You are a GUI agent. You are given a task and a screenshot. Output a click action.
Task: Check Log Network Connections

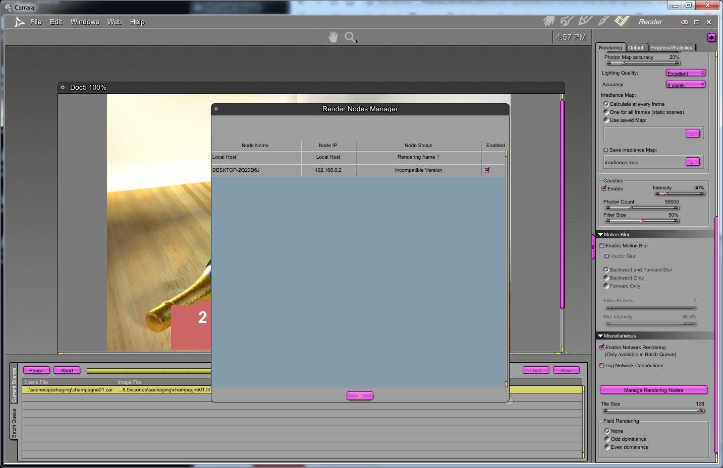[601, 365]
